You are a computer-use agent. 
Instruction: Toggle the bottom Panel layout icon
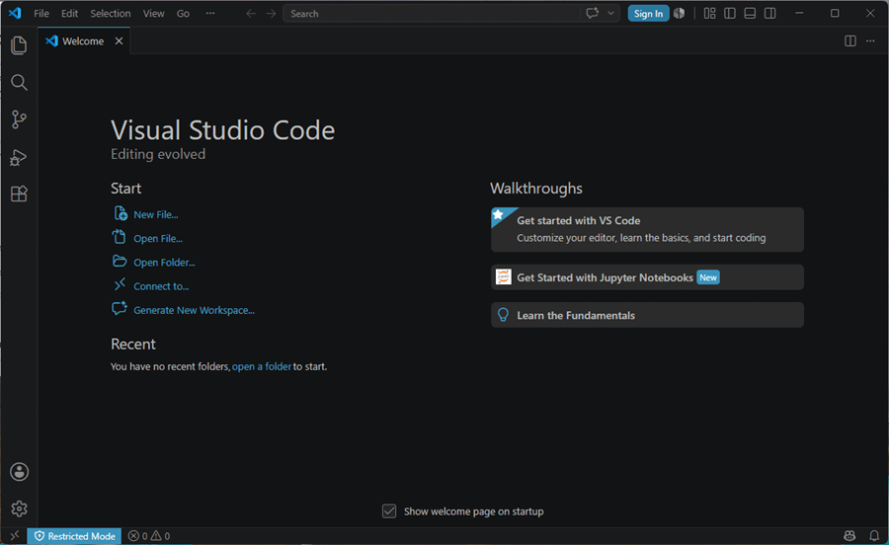coord(750,13)
